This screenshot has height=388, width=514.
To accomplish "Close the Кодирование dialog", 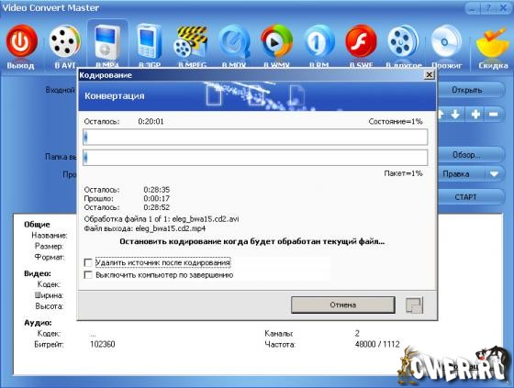I will point(429,75).
